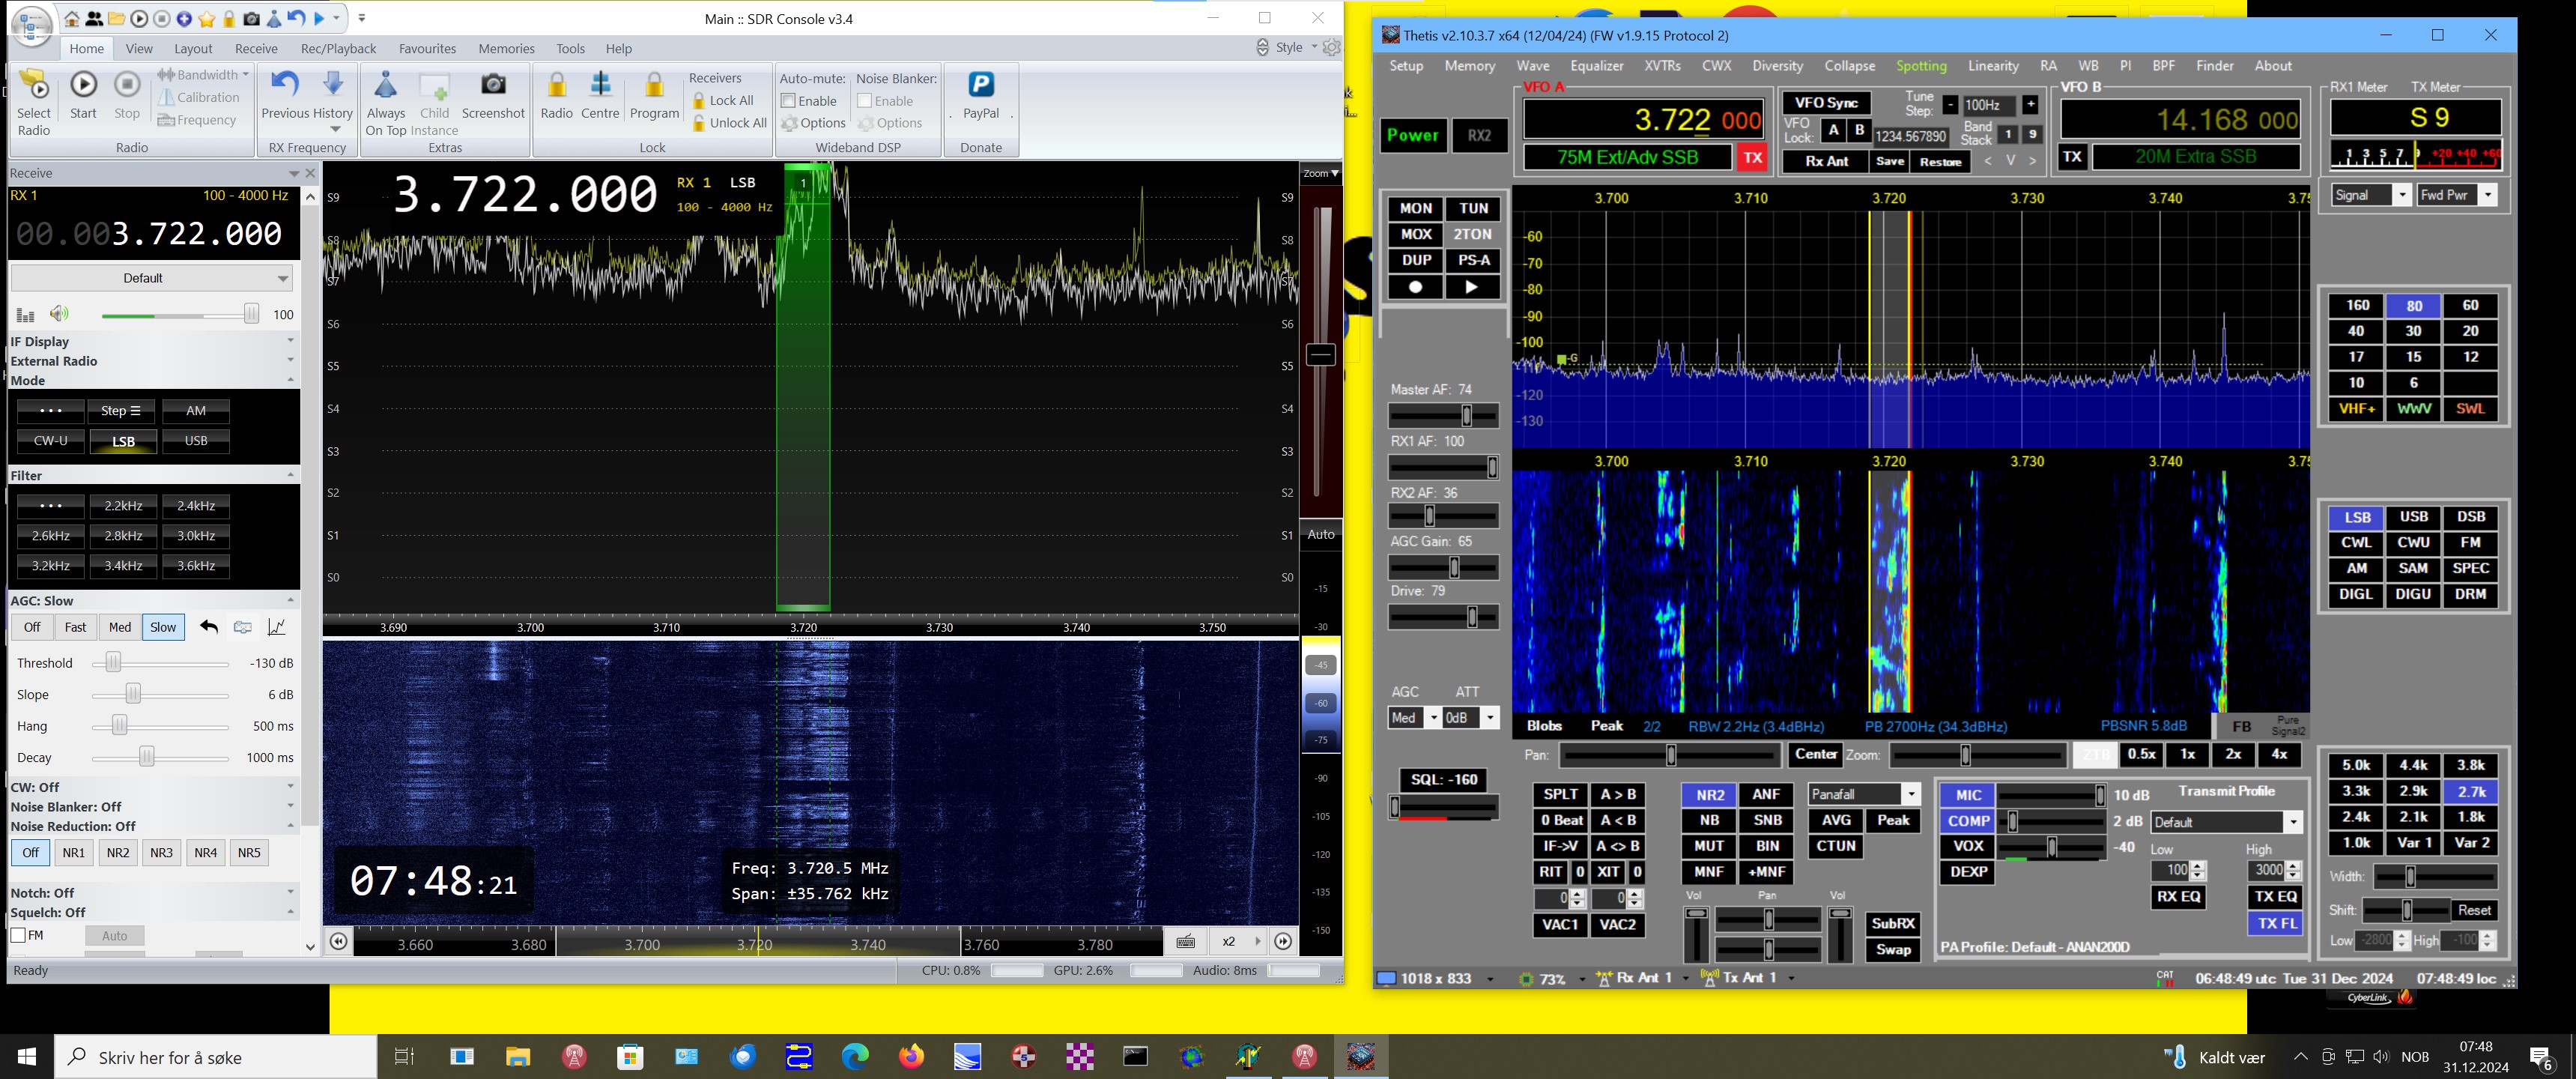Enable the Noise Blanker checkbox

864,101
